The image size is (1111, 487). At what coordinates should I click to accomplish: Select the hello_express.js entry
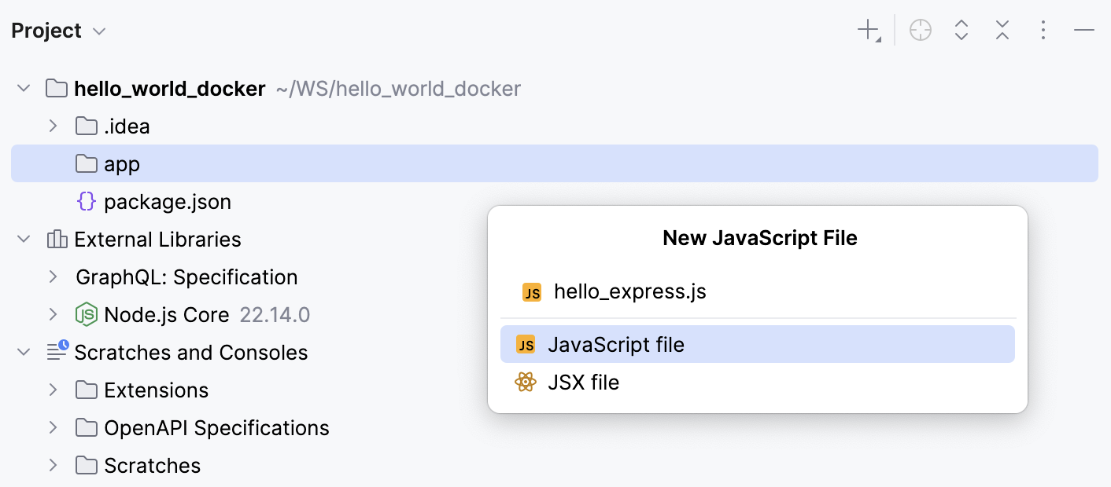pyautogui.click(x=629, y=291)
